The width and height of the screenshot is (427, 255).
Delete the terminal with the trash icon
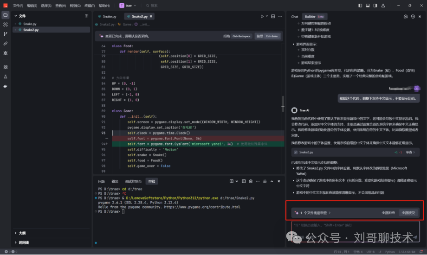click(251, 181)
